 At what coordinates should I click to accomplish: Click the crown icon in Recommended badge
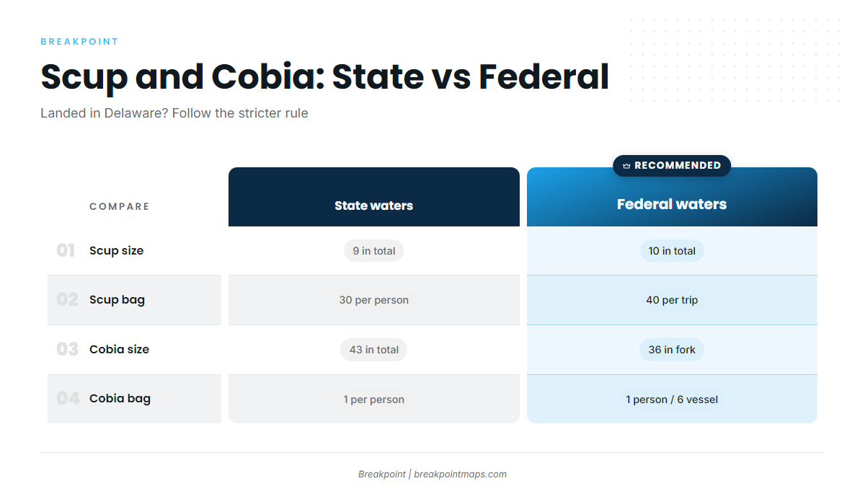tap(626, 166)
